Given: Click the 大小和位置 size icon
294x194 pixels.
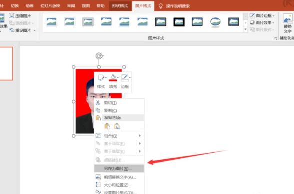Looking at the screenshot, I should (98, 185).
